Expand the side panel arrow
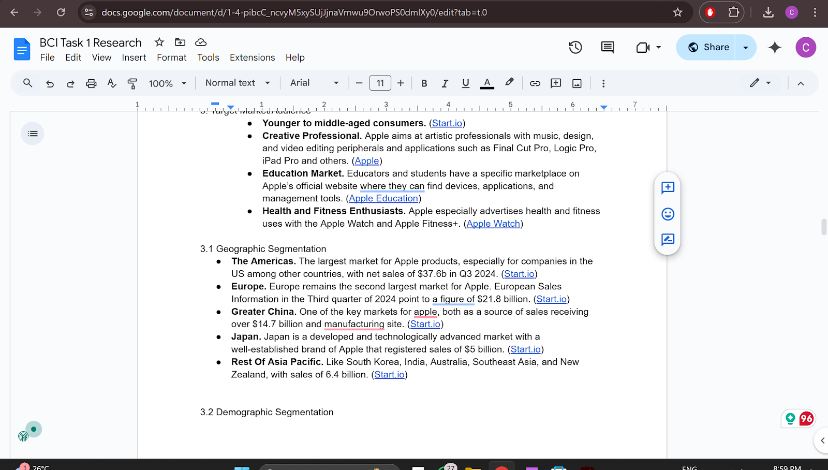The width and height of the screenshot is (828, 470). tap(822, 440)
